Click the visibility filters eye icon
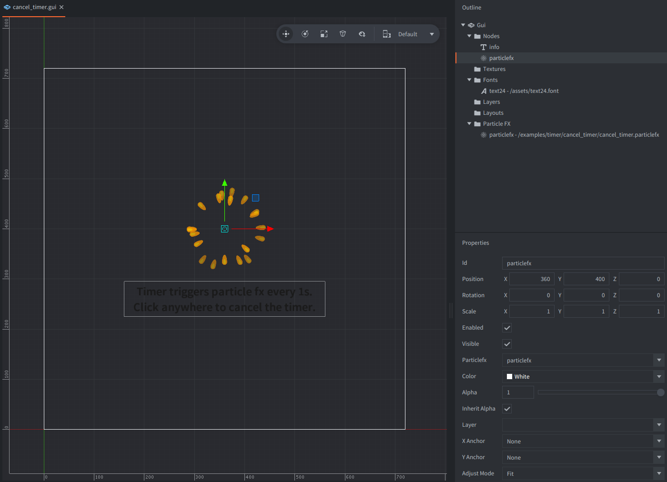The width and height of the screenshot is (667, 482). coord(362,34)
